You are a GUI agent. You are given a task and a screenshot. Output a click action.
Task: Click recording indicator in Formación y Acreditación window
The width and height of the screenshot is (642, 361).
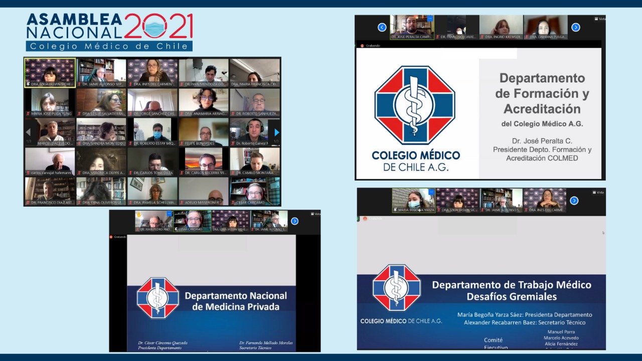tap(371, 46)
